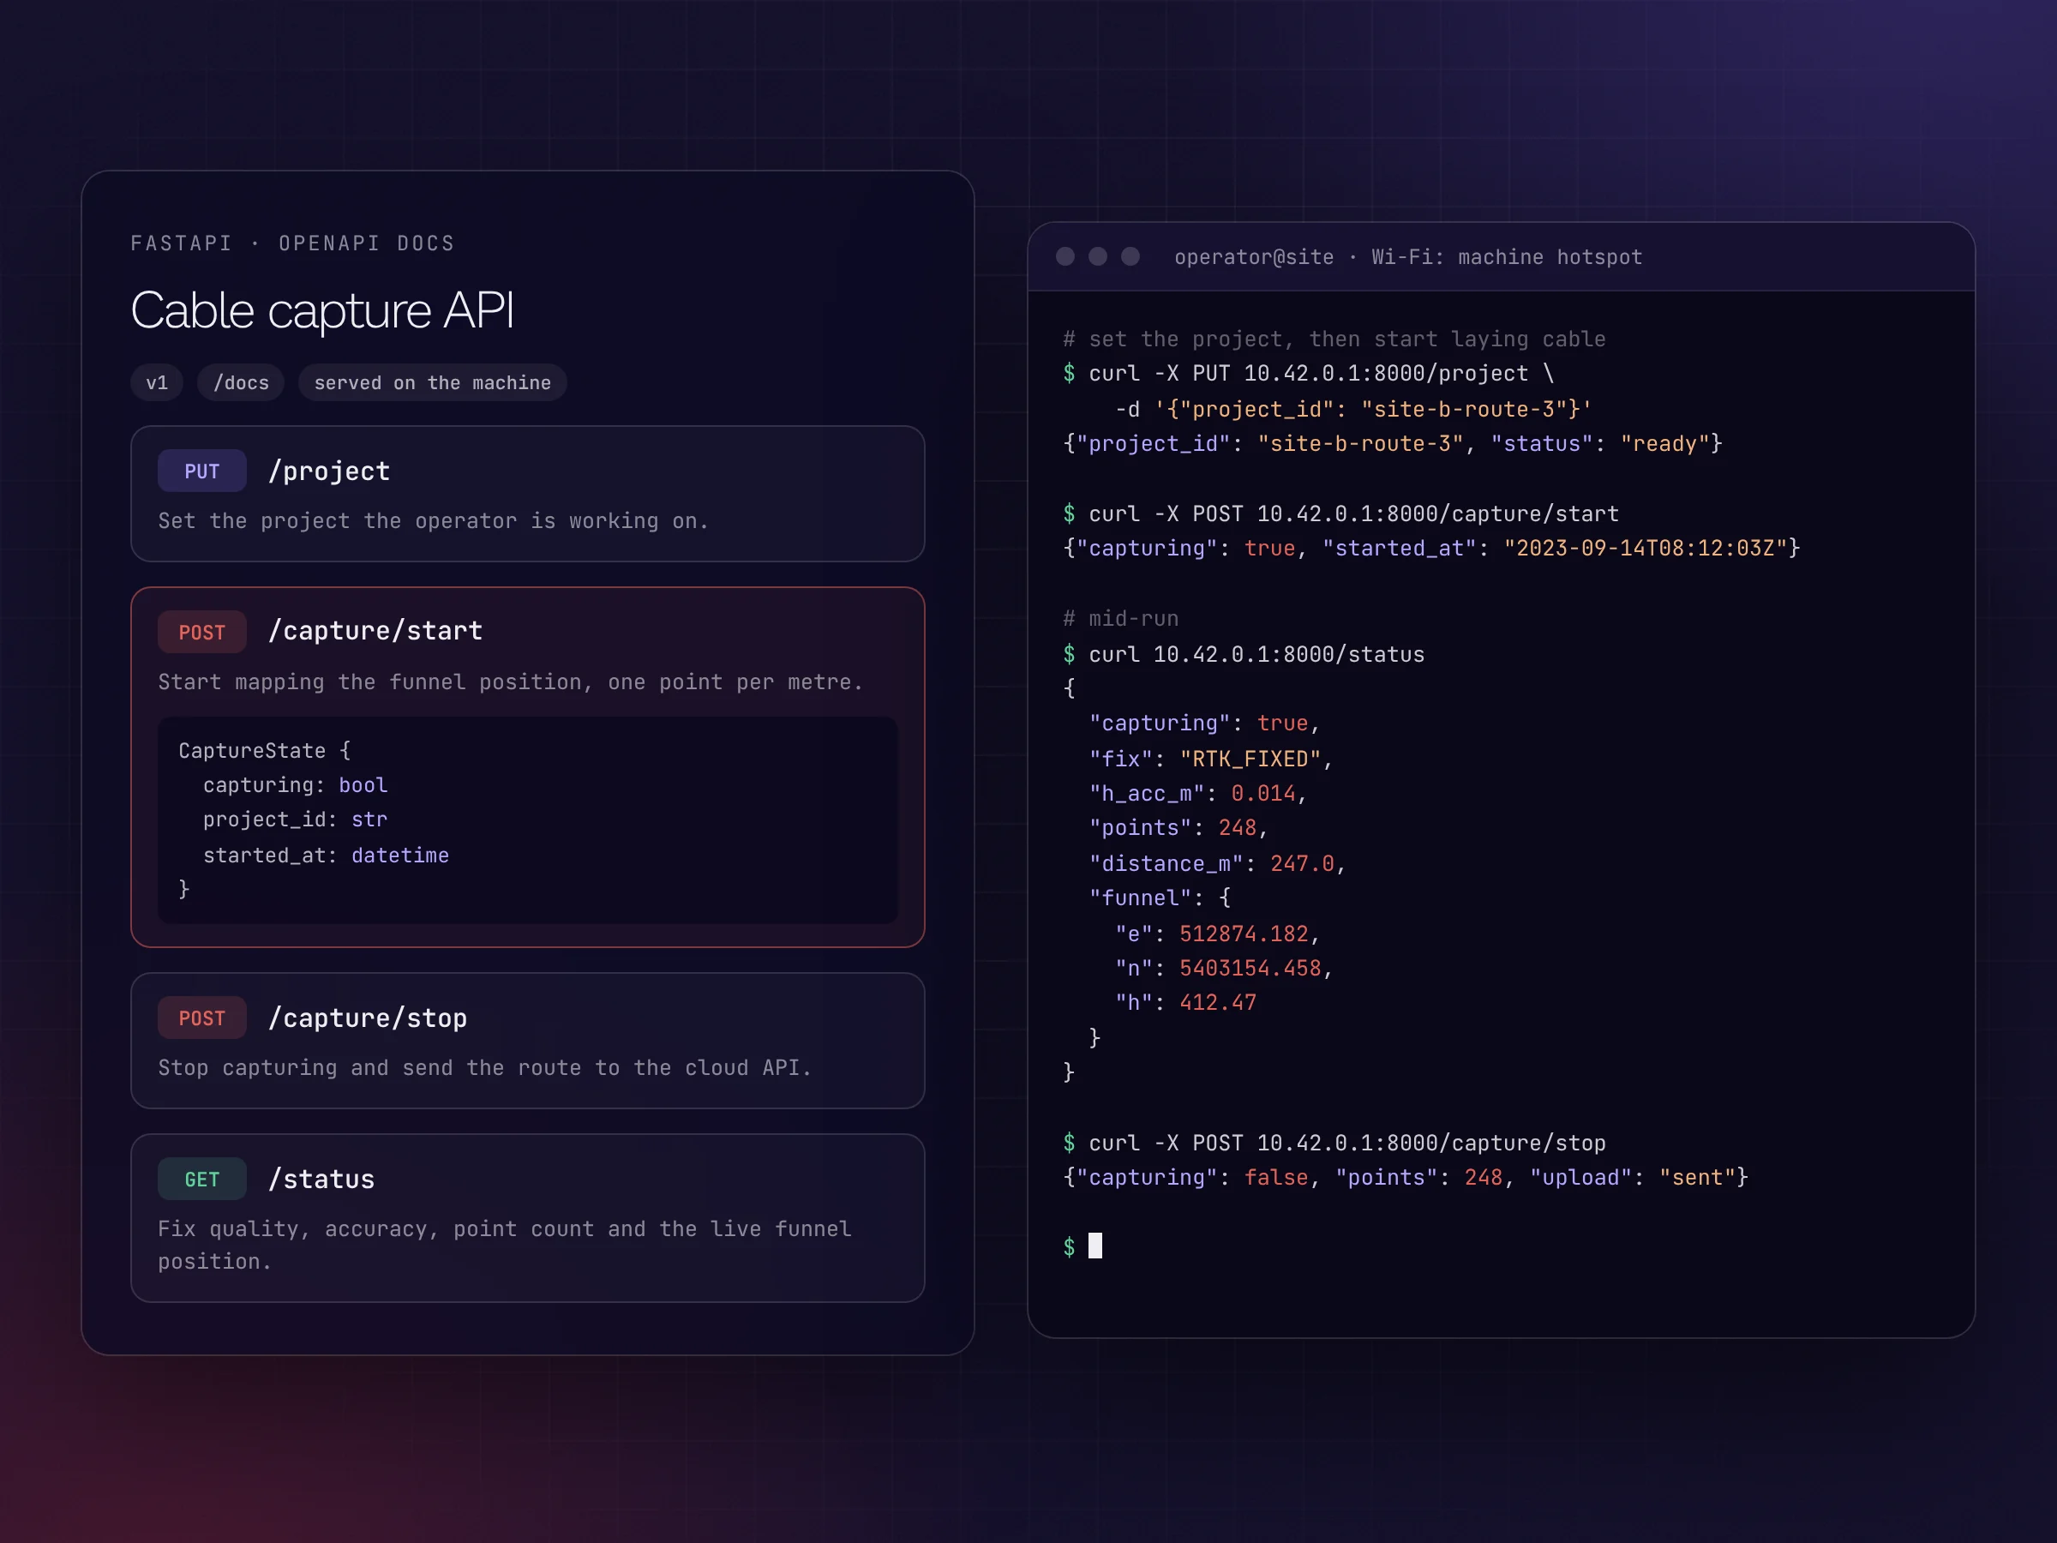Click the 'Cable capture API' heading
Viewport: 2057px width, 1543px height.
[321, 309]
